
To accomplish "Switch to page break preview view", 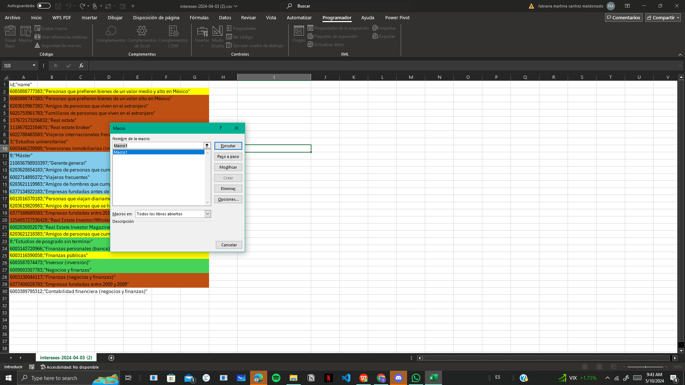I will point(614,367).
